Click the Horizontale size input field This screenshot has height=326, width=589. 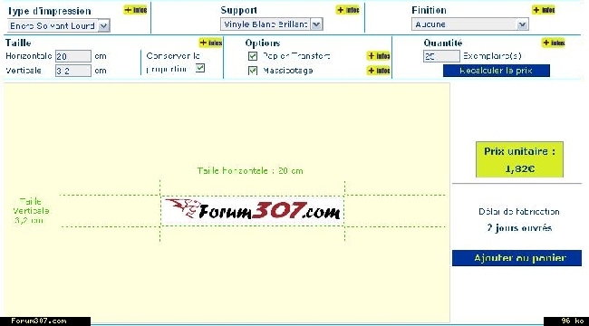click(73, 56)
